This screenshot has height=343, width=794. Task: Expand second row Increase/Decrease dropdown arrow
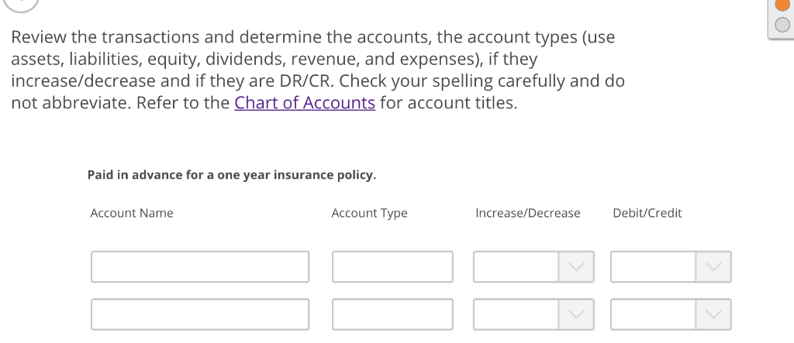(x=576, y=314)
